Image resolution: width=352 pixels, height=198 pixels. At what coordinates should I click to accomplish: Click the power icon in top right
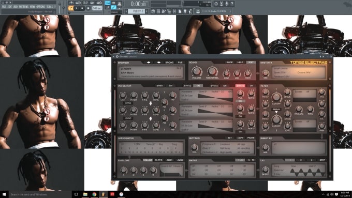pyautogui.click(x=216, y=4)
